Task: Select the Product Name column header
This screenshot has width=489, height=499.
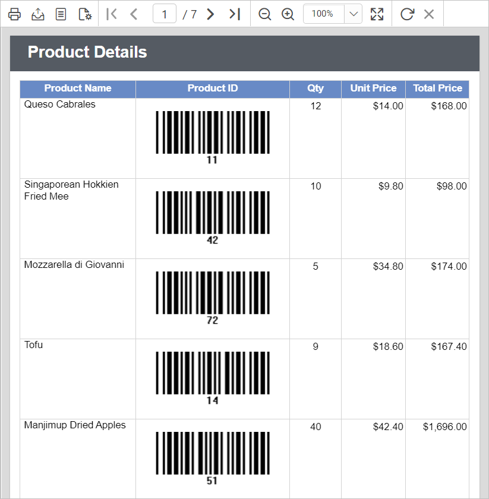Action: (77, 89)
